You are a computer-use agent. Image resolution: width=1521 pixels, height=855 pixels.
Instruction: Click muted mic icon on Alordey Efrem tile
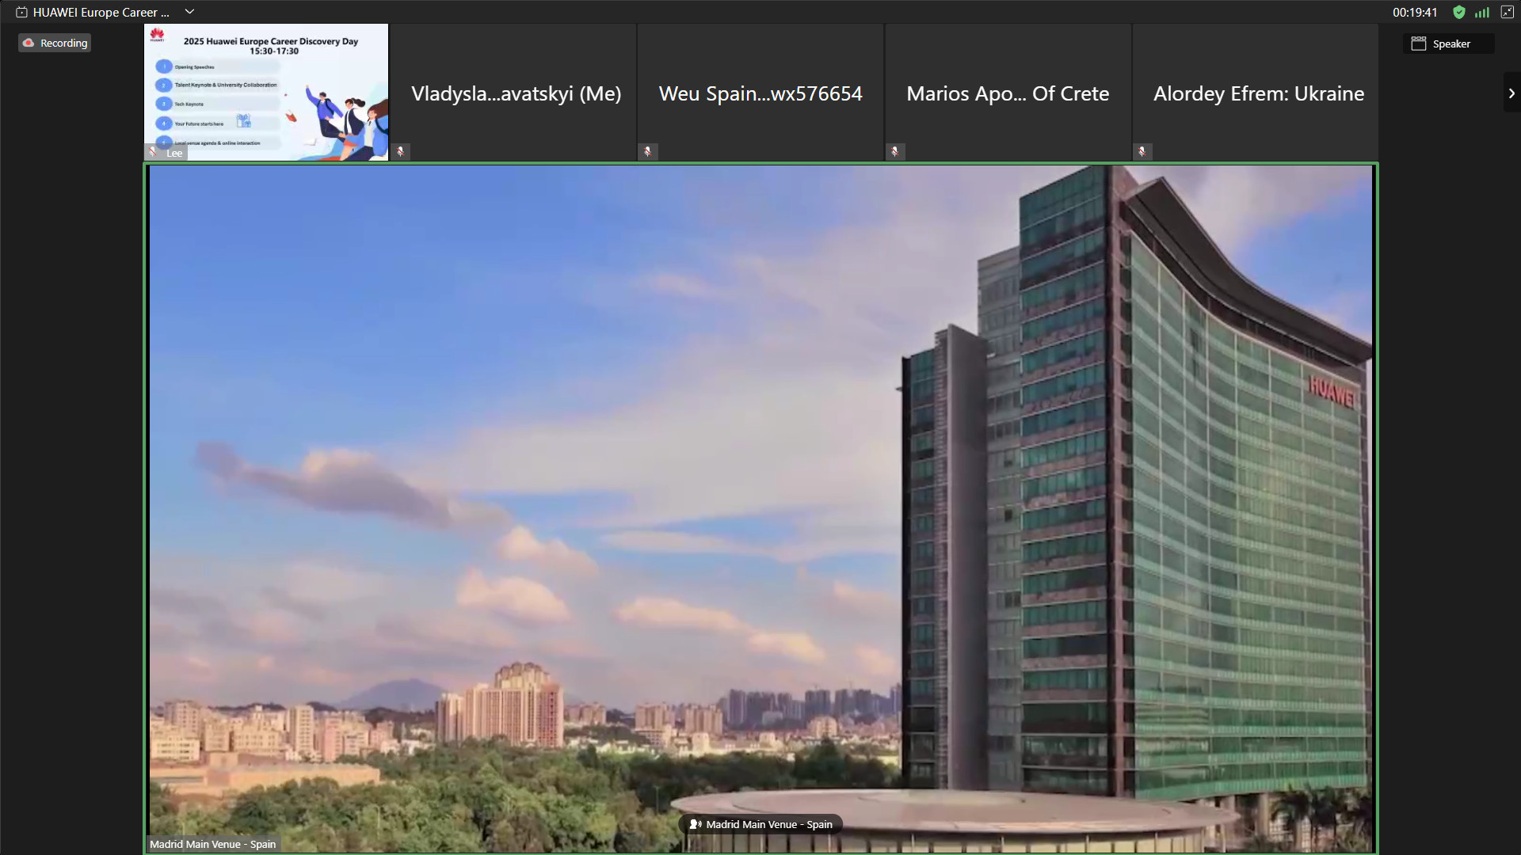point(1142,151)
